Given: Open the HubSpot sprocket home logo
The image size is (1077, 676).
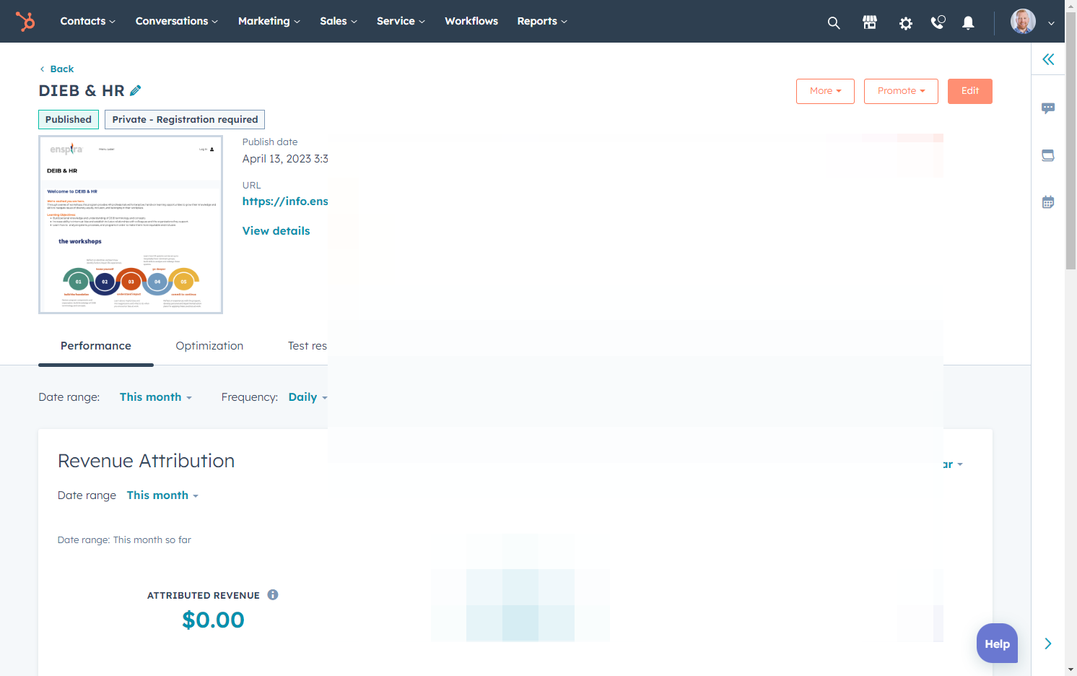Looking at the screenshot, I should (25, 22).
